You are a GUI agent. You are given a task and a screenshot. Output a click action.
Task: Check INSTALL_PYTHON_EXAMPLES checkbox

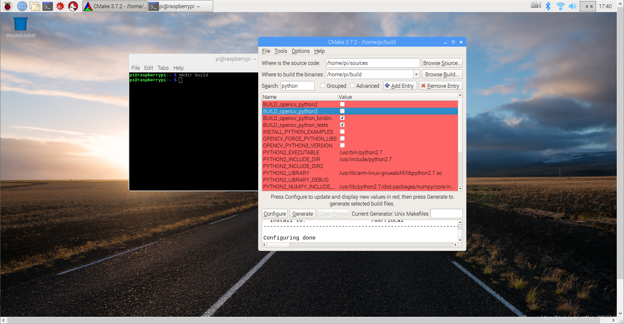(342, 131)
